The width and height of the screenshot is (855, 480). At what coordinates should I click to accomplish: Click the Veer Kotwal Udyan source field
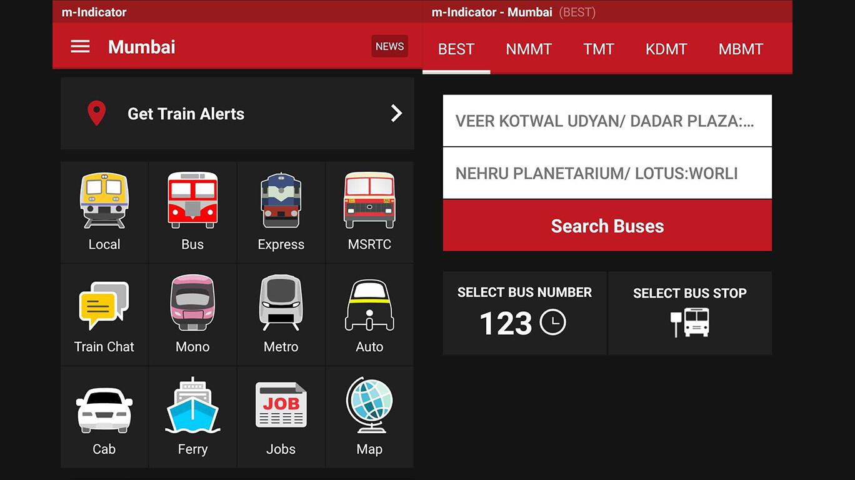click(607, 121)
